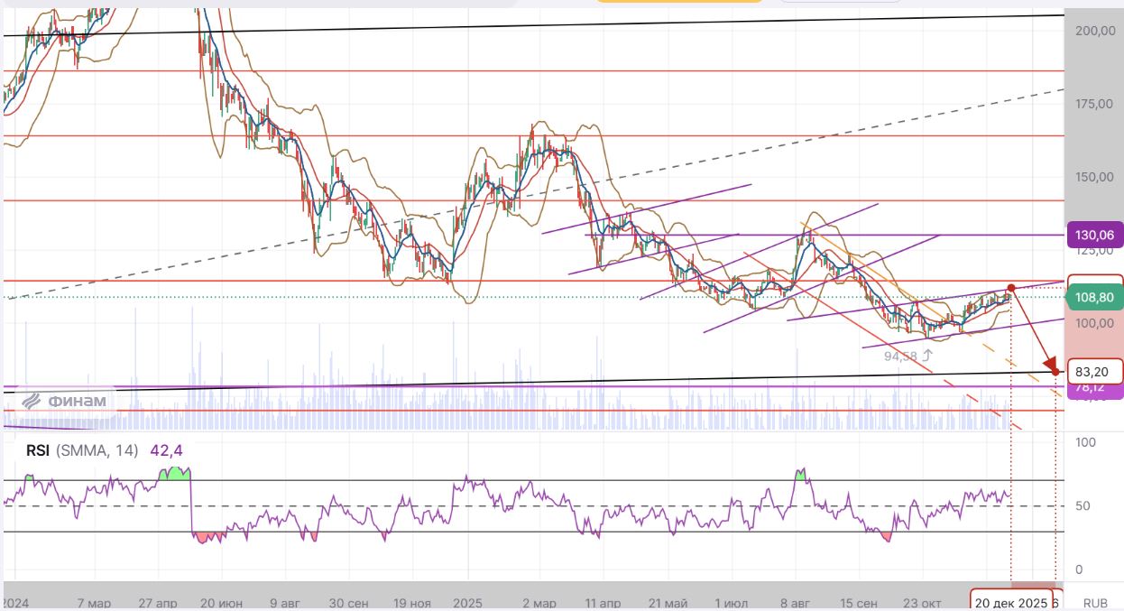Viewport: 1124px width, 611px height.
Task: Click the RSI scale value 100
Action: pyautogui.click(x=1084, y=442)
